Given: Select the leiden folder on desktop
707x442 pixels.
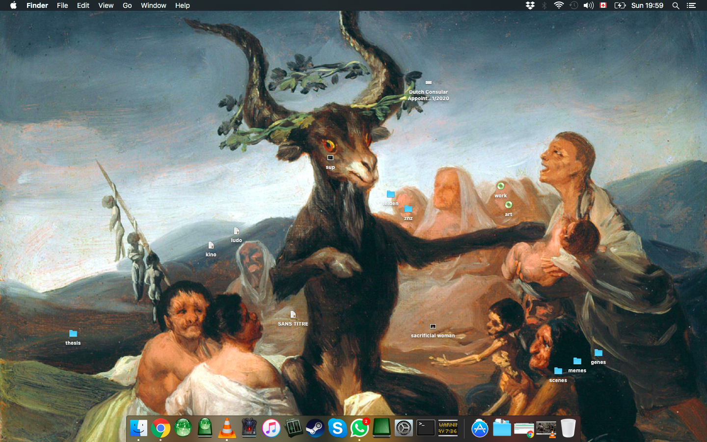Looking at the screenshot, I should [x=391, y=194].
